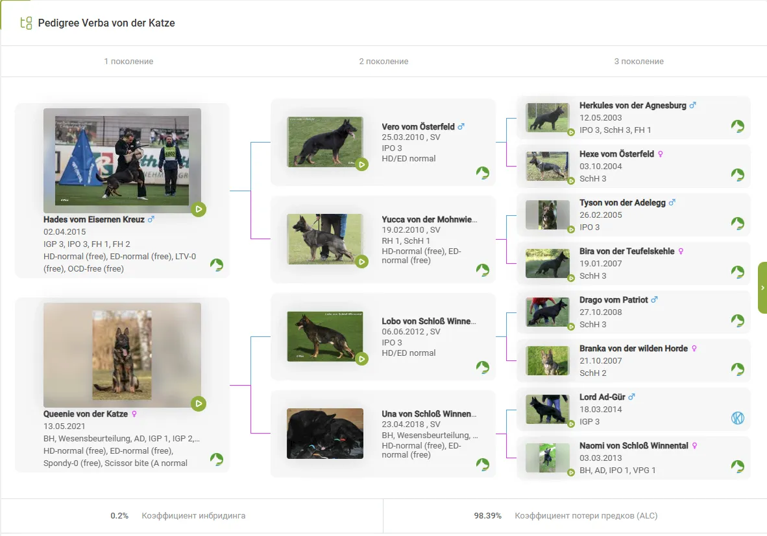Click pedigree tree icon beside page title
The width and height of the screenshot is (767, 536).
tap(26, 23)
